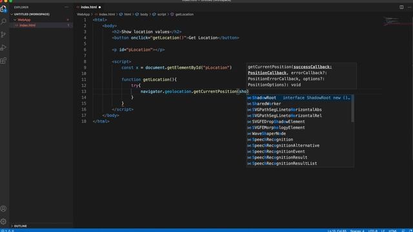Select the SpeechRecognitionEvent suggestion

(299, 152)
